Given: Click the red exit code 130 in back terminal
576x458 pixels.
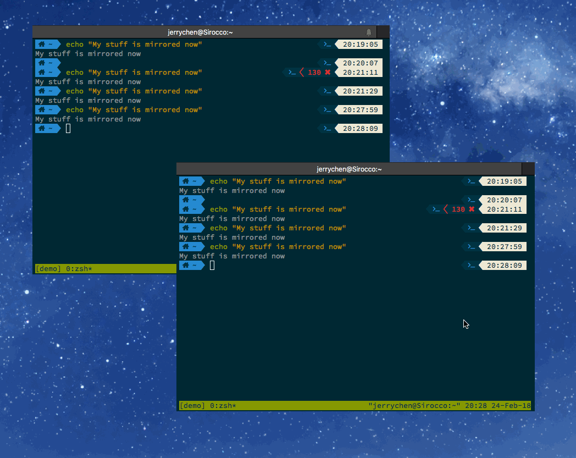Looking at the screenshot, I should [x=314, y=73].
